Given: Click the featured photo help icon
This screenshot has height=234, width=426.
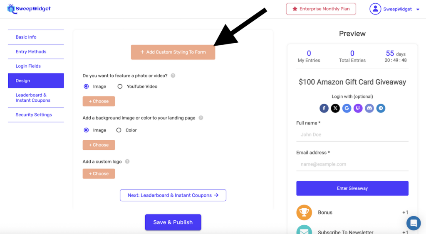Looking at the screenshot, I should (x=173, y=76).
